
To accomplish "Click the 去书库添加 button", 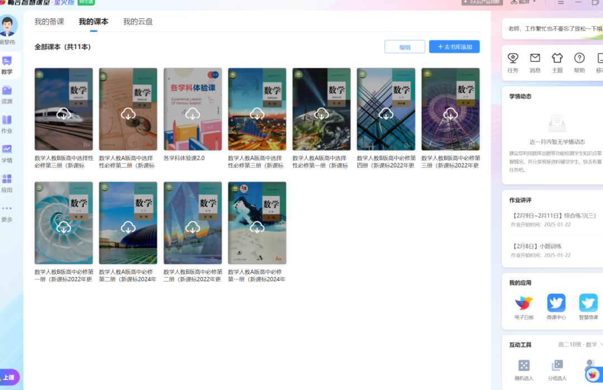I will pos(454,47).
